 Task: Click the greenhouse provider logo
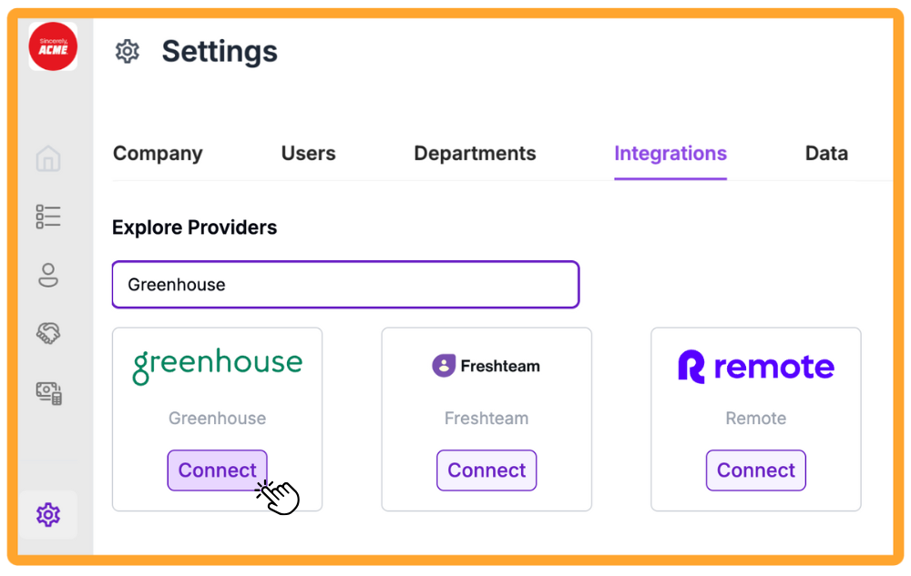[x=218, y=366]
